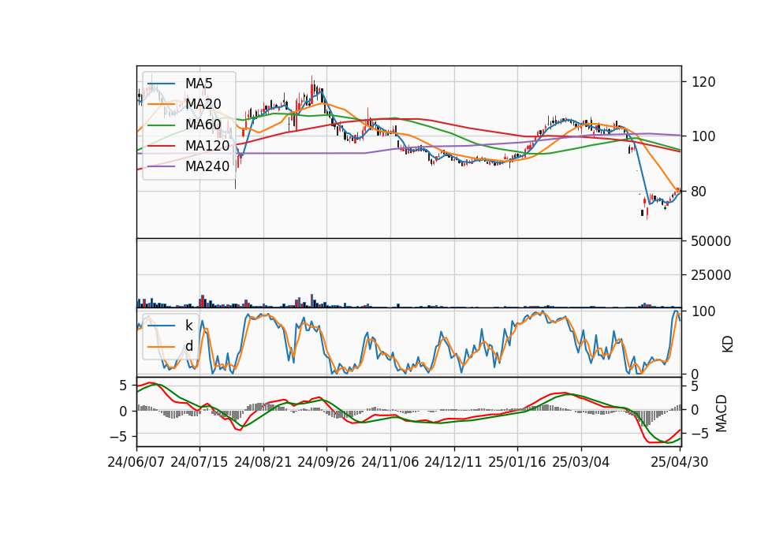Click the 24/11/06 date tick label
The image size is (757, 544).
390,462
